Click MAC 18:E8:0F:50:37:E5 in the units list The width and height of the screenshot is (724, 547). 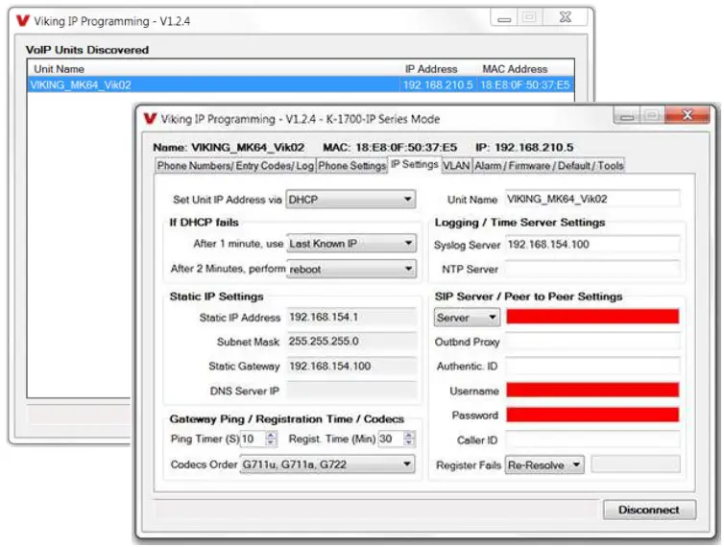pyautogui.click(x=524, y=85)
